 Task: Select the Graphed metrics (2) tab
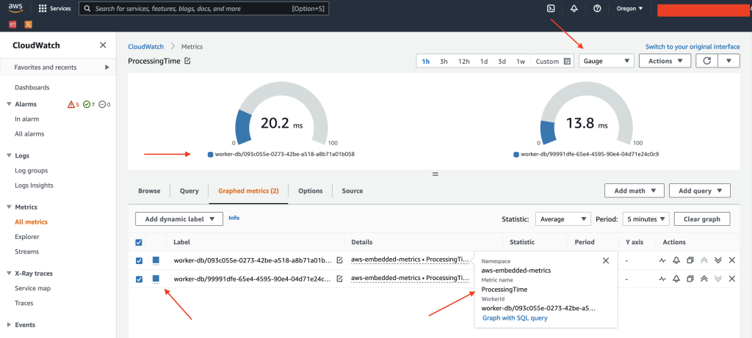tap(248, 191)
